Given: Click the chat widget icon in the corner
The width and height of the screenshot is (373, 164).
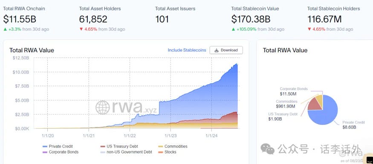Looking at the screenshot, I should click(369, 160).
